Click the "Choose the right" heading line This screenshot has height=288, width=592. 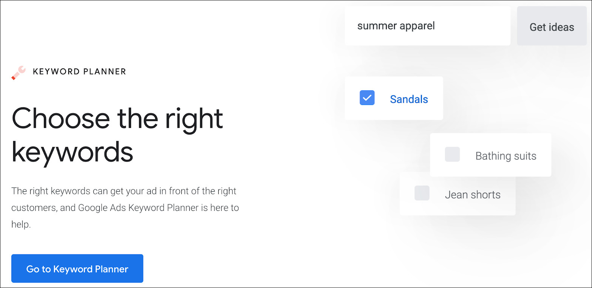[x=117, y=118]
